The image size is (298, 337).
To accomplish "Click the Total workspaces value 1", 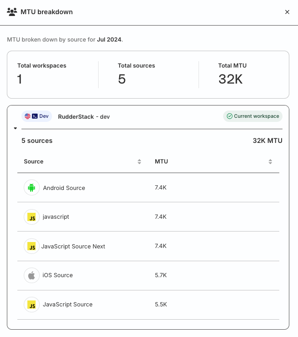I will click(x=20, y=79).
